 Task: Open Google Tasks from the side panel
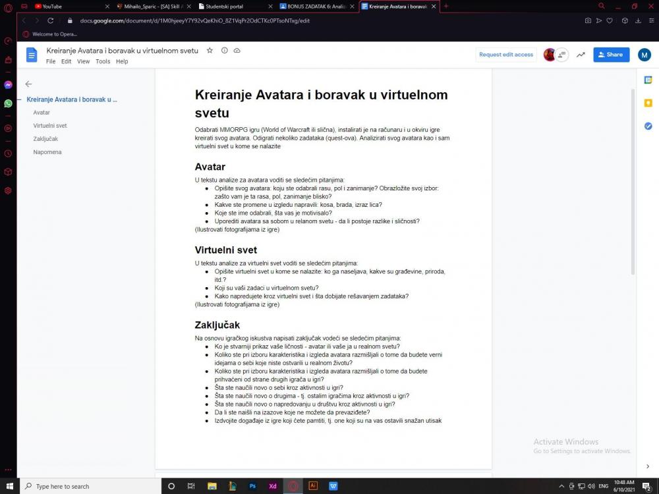click(x=648, y=126)
